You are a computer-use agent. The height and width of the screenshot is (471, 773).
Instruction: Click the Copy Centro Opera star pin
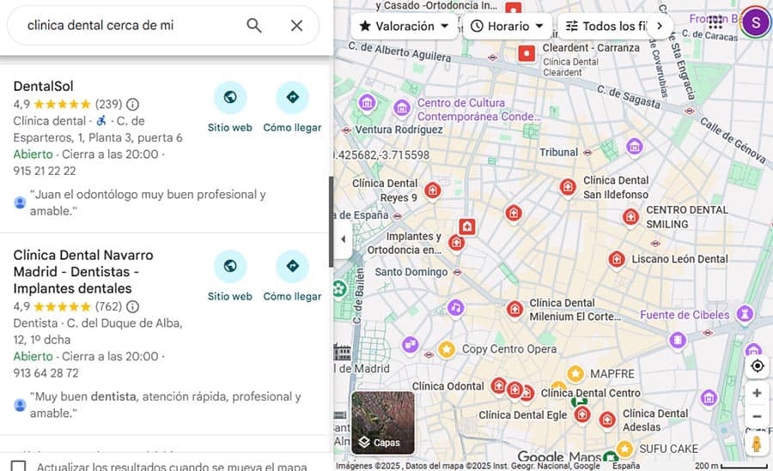tap(446, 349)
